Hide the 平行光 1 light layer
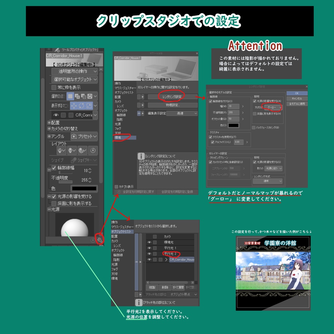 point(150,248)
